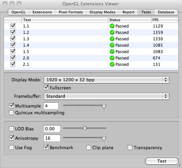The width and height of the screenshot is (182, 168).
Task: Toggle the Anisotropy checkbox
Action: click(11, 138)
